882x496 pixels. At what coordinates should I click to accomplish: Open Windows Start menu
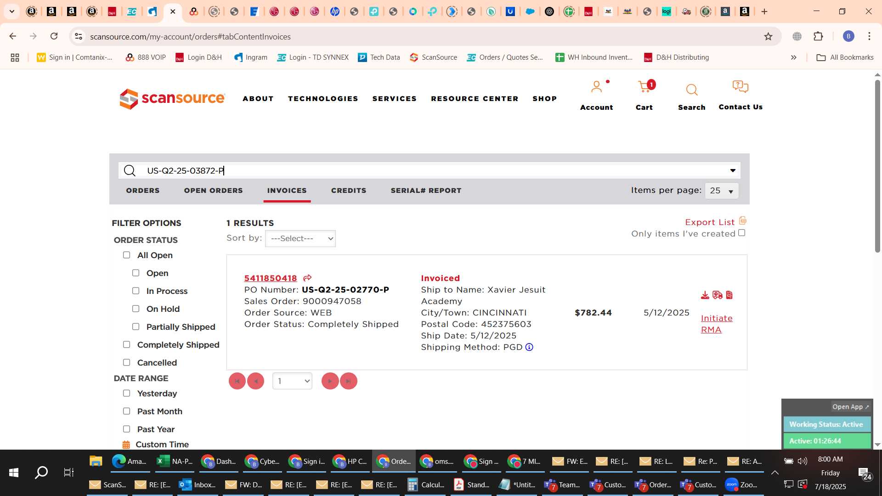(14, 472)
